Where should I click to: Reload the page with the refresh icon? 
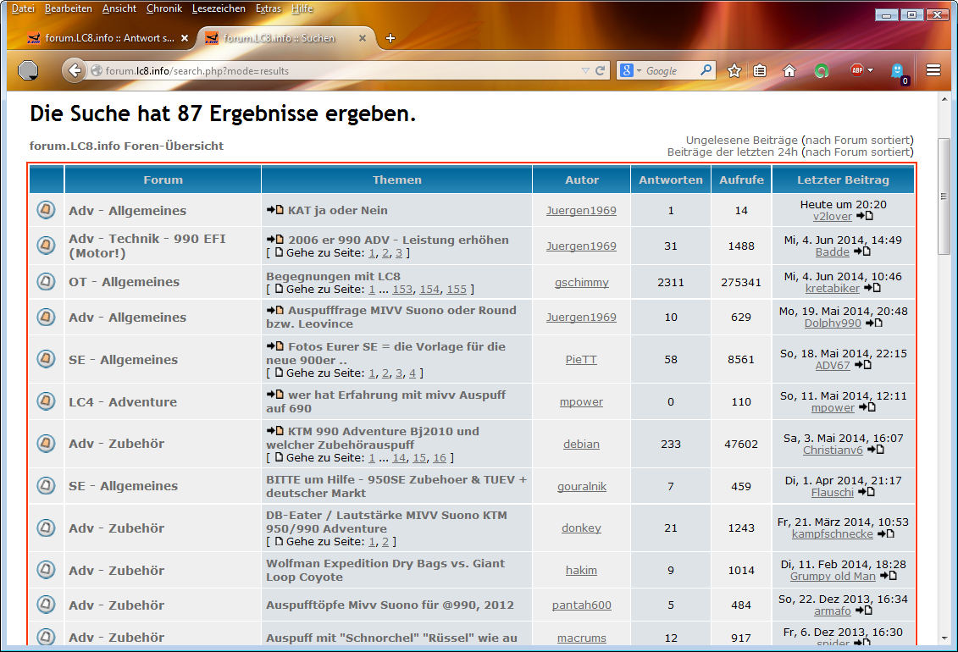[601, 71]
